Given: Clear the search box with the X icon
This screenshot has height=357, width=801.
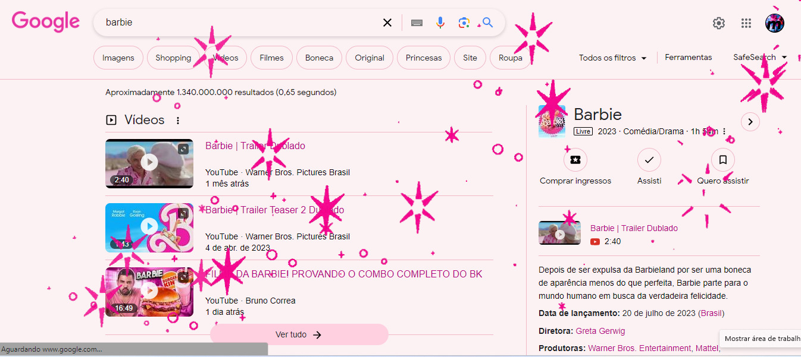Looking at the screenshot, I should pyautogui.click(x=387, y=23).
